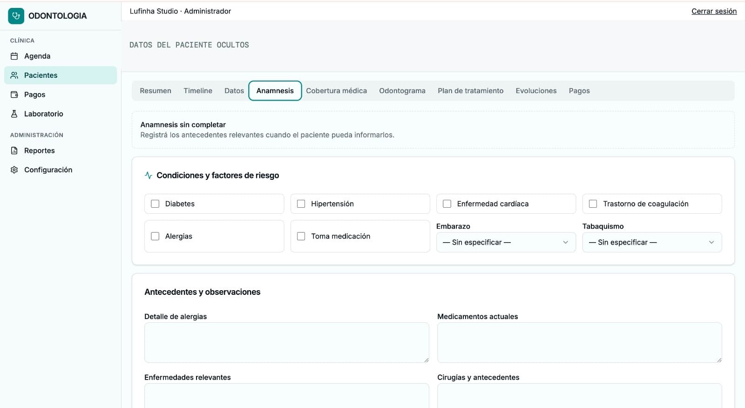Click the Cerrar sesión link
This screenshot has height=408, width=745.
(x=714, y=11)
